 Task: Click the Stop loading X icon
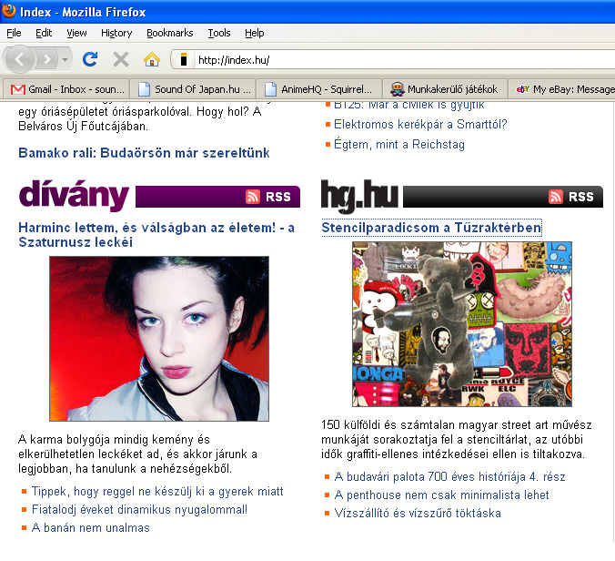(x=120, y=59)
